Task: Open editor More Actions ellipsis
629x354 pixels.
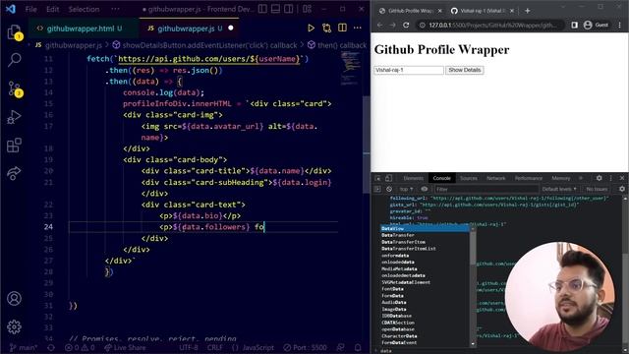Action: point(358,29)
